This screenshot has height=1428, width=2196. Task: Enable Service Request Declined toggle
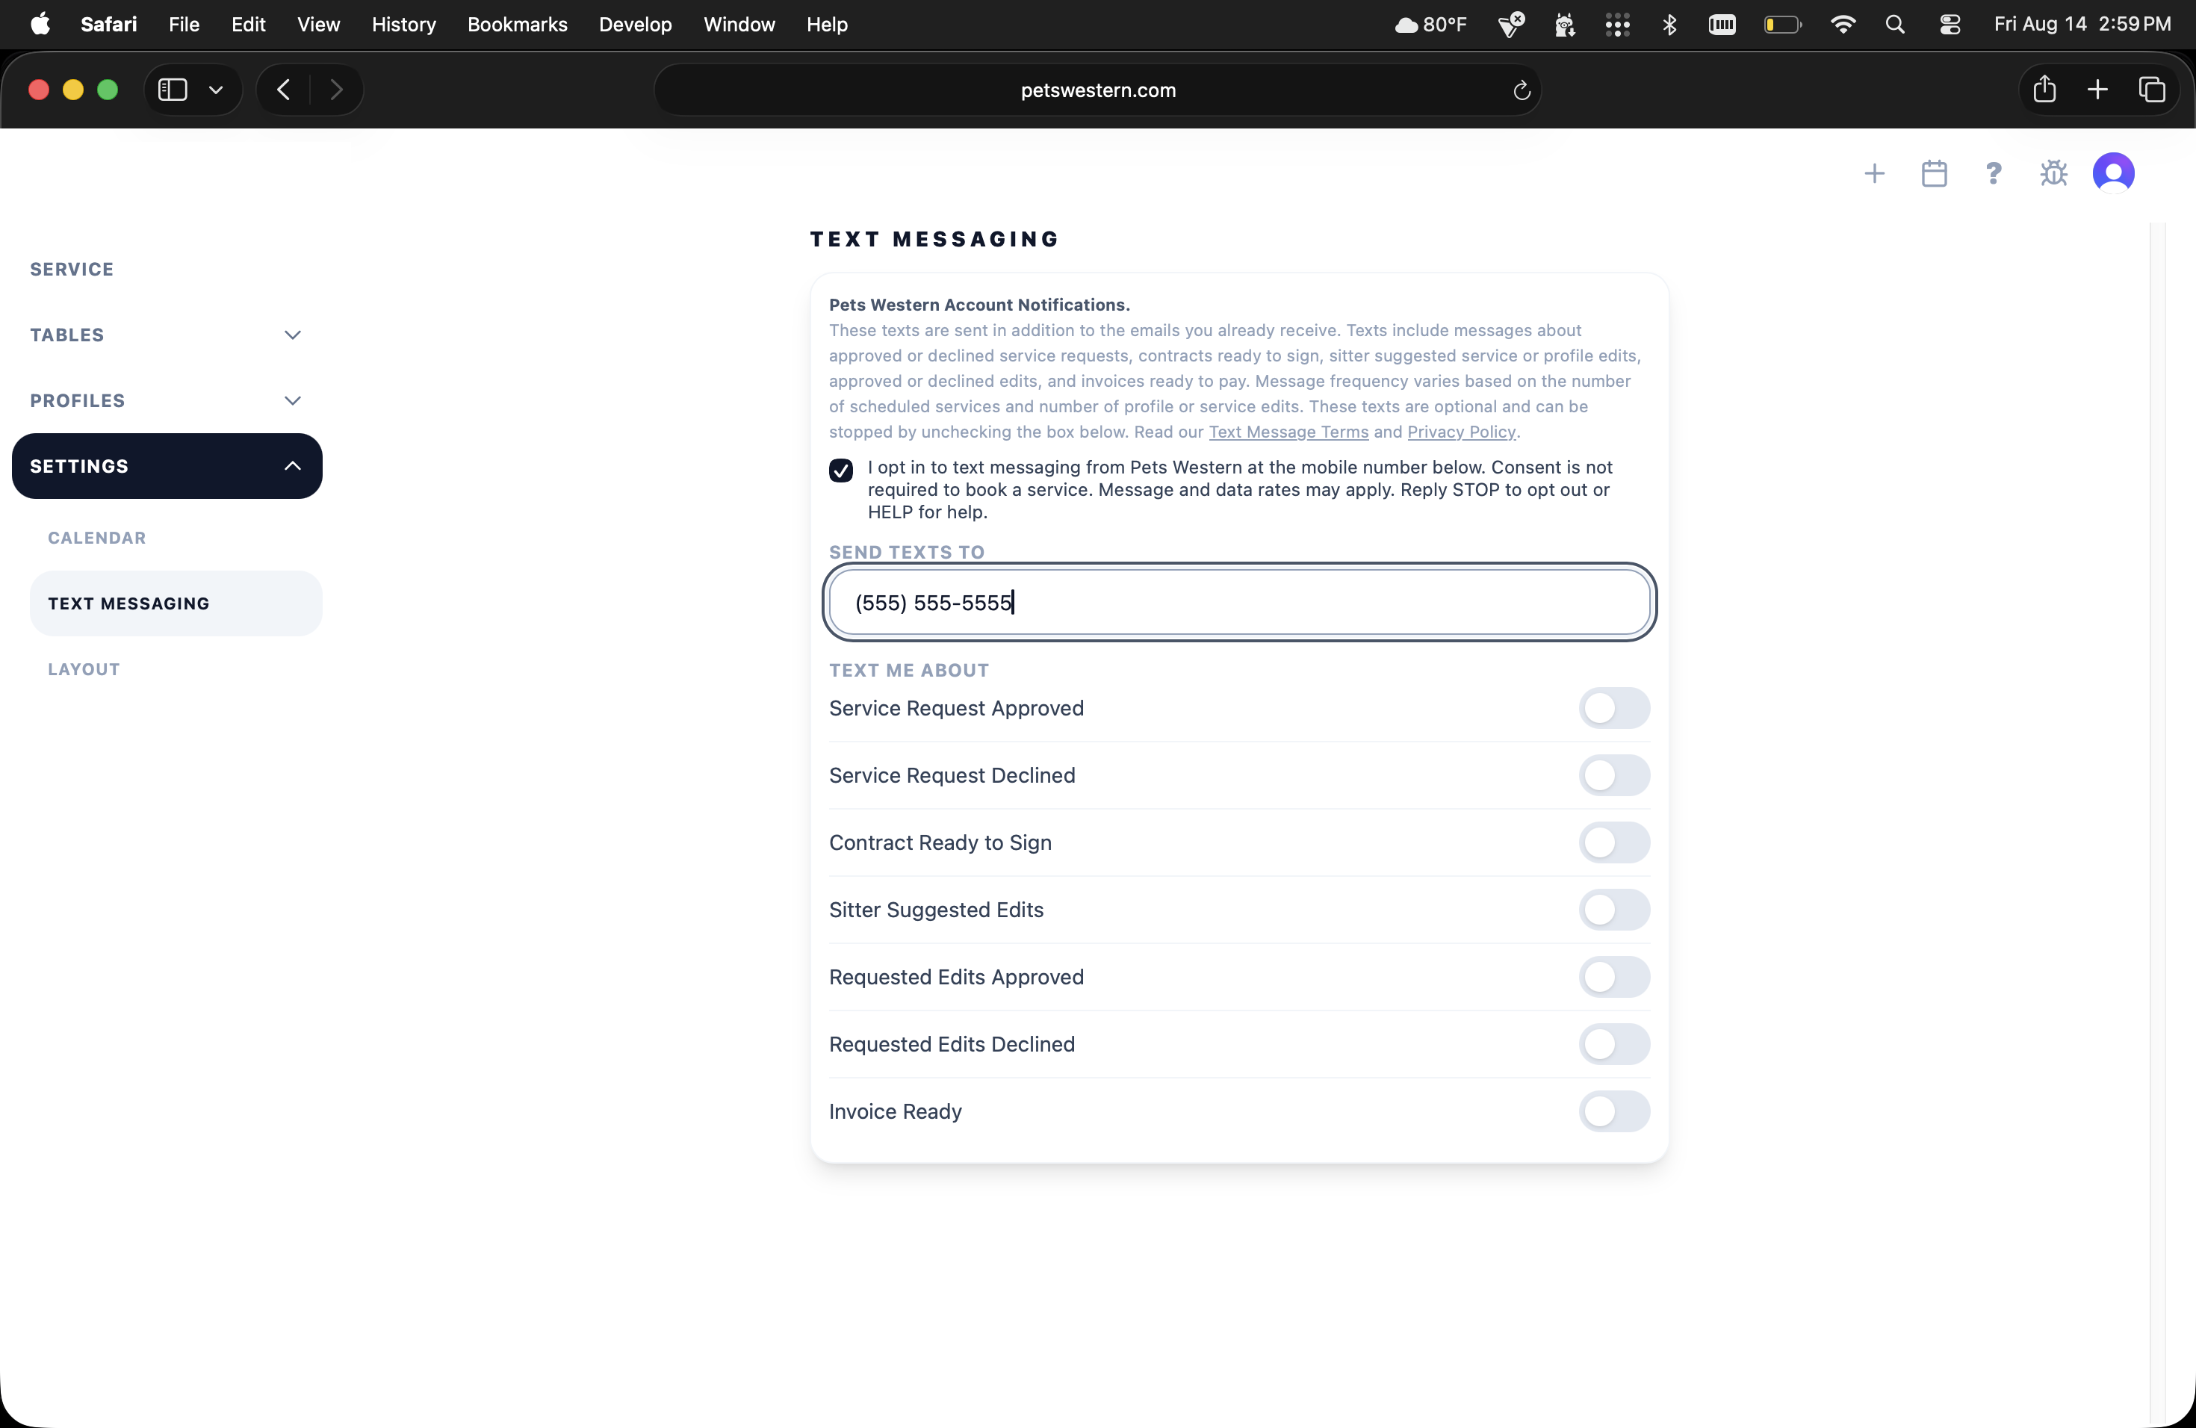tap(1614, 775)
